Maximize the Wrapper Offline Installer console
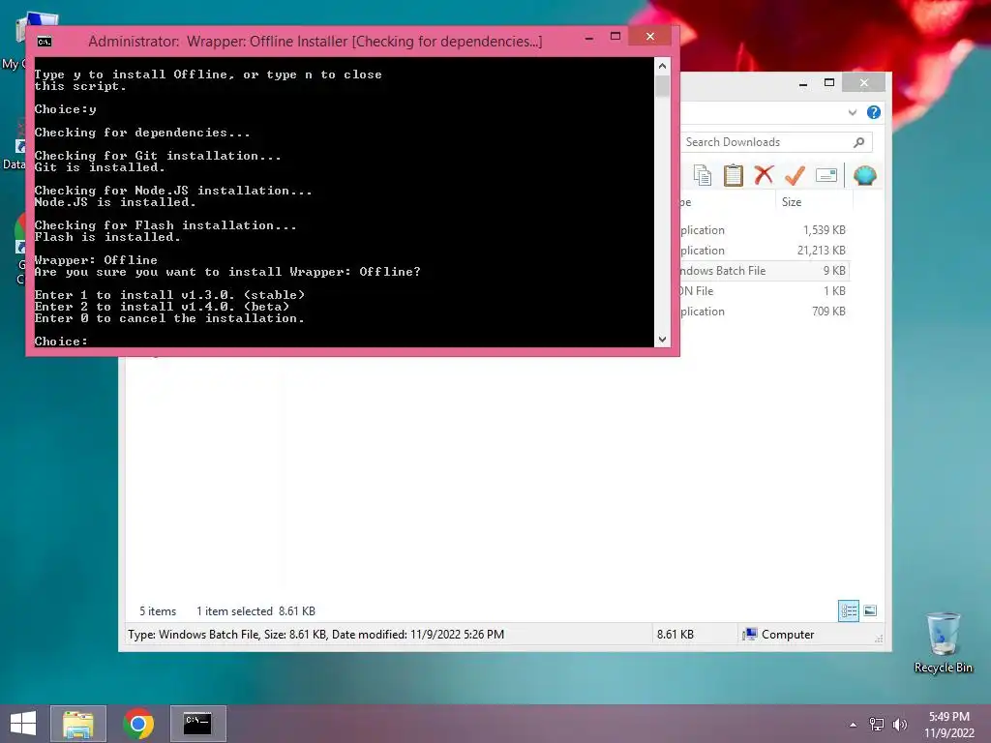Image resolution: width=991 pixels, height=743 pixels. 616,37
